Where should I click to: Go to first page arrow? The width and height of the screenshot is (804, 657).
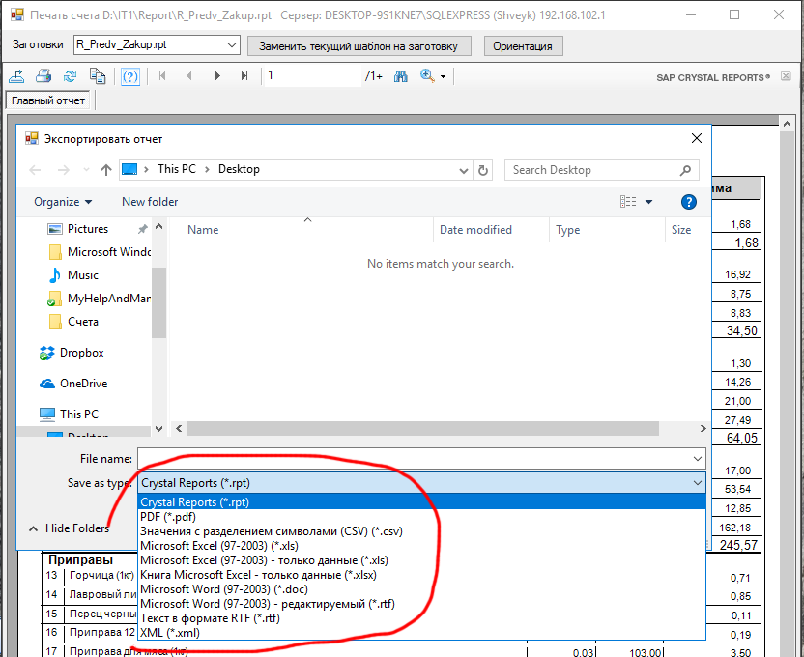pos(162,76)
